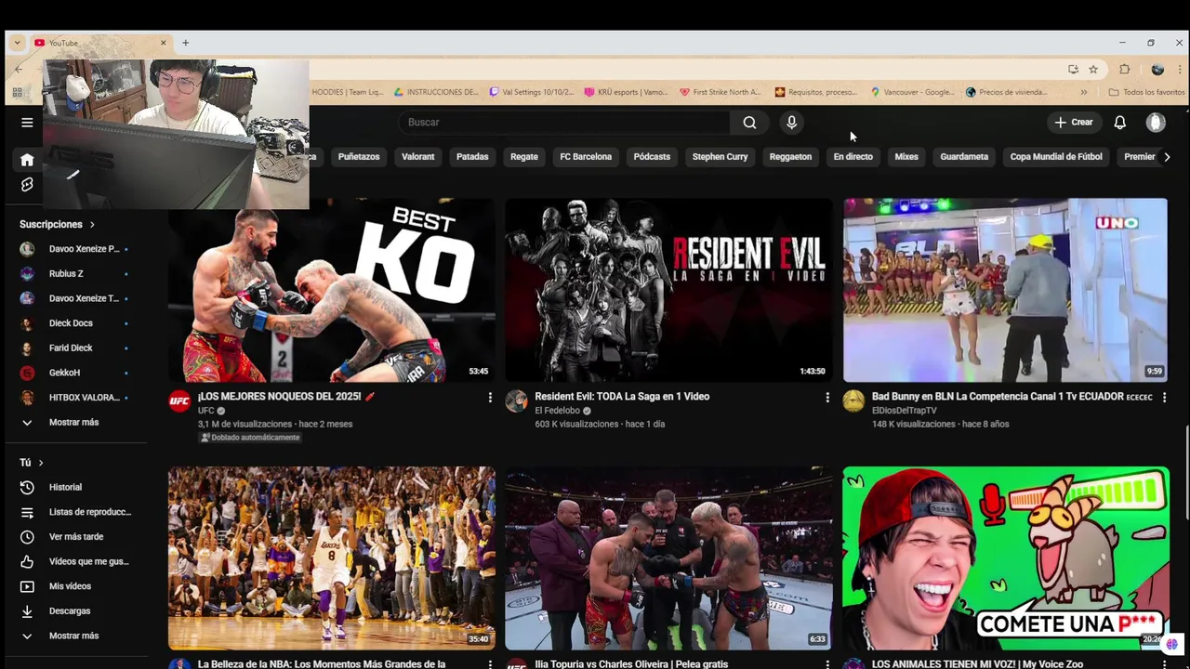Bookmark this page with star icon
This screenshot has height=669, width=1190.
click(x=1093, y=69)
